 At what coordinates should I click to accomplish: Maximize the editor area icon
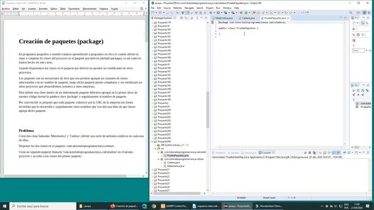click(x=345, y=18)
